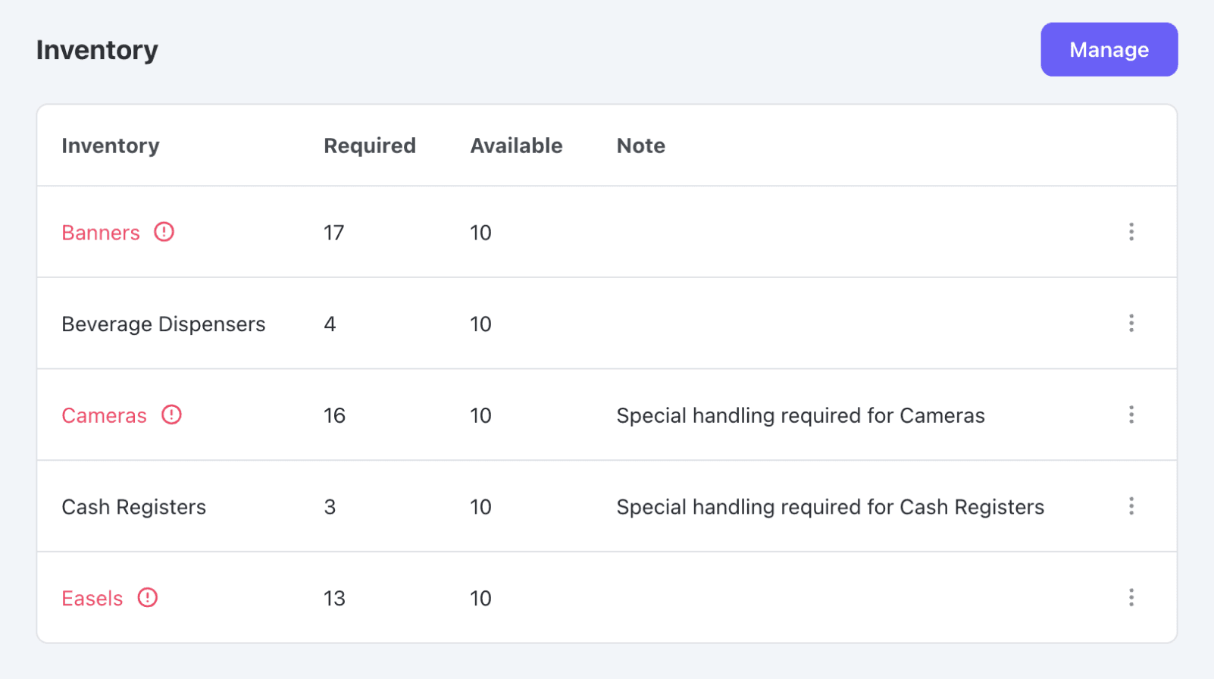1214x679 pixels.
Task: Click the alert icon beside Cameras
Action: pyautogui.click(x=172, y=415)
